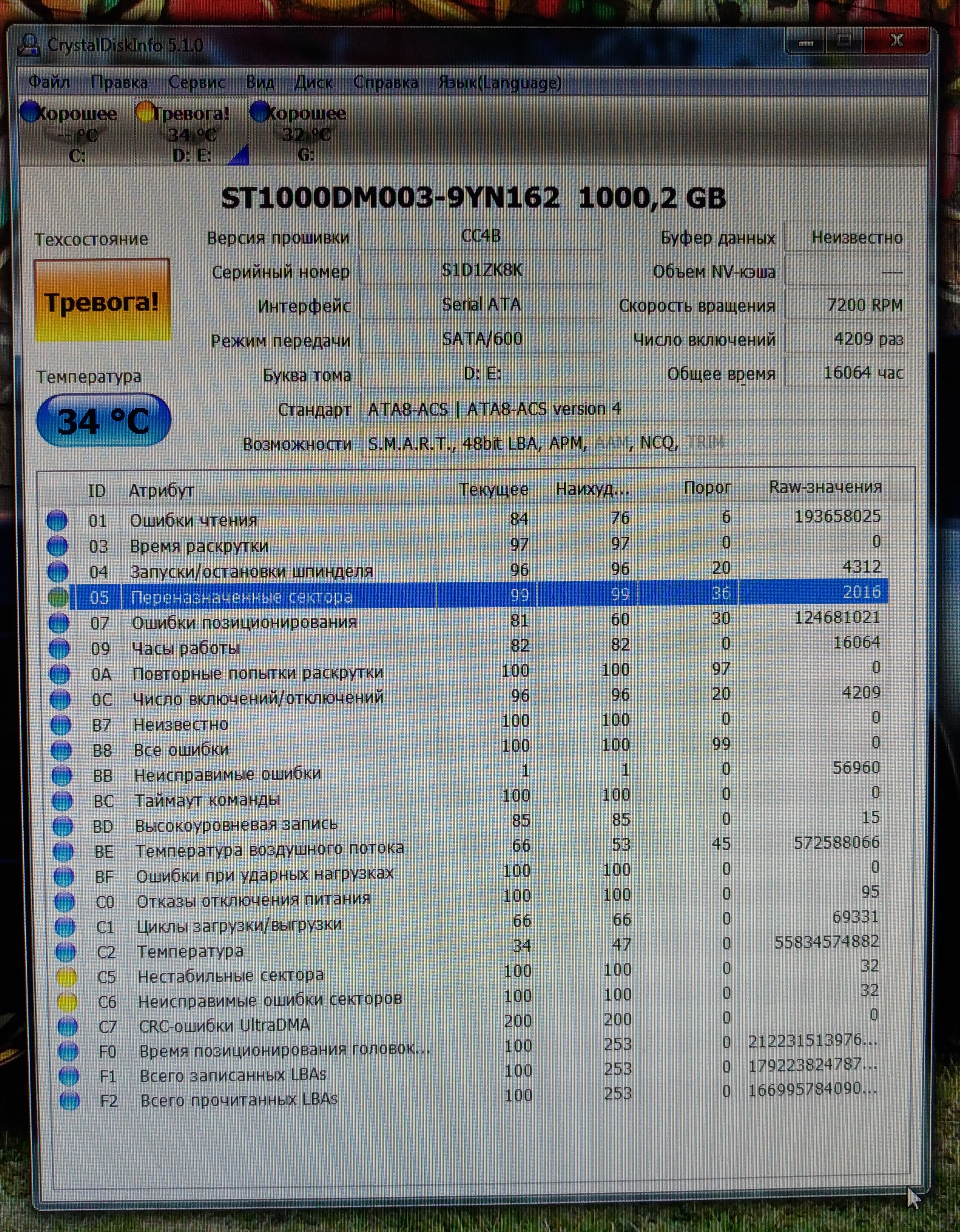
Task: Open the Диск menu
Action: [x=313, y=83]
